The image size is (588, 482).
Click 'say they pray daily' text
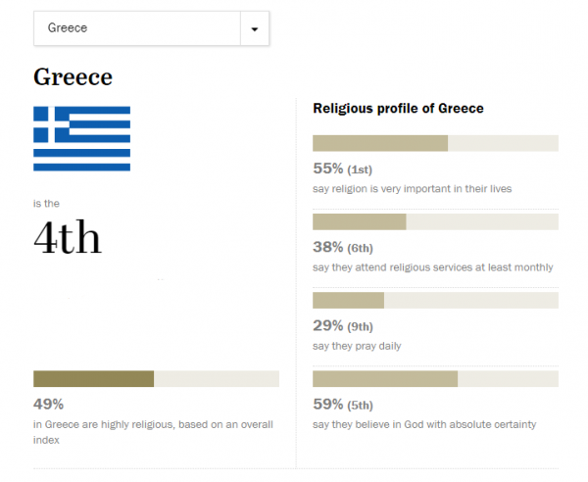(357, 346)
